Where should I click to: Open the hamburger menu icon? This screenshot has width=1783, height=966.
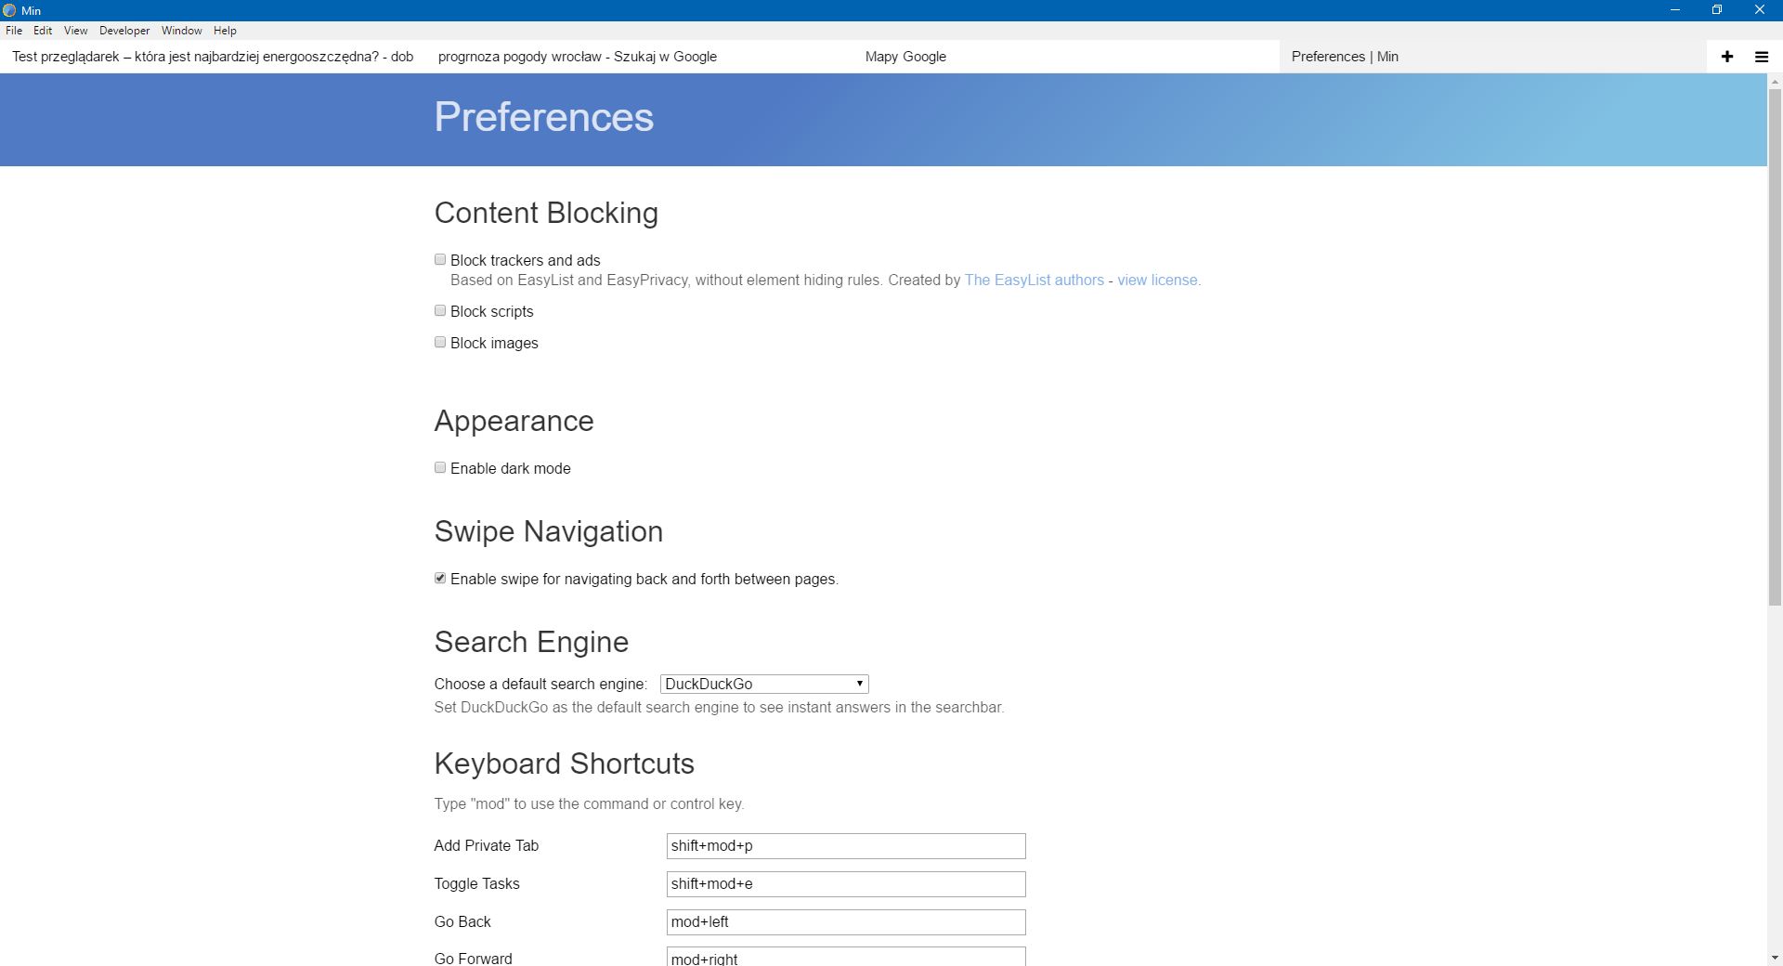pos(1761,57)
